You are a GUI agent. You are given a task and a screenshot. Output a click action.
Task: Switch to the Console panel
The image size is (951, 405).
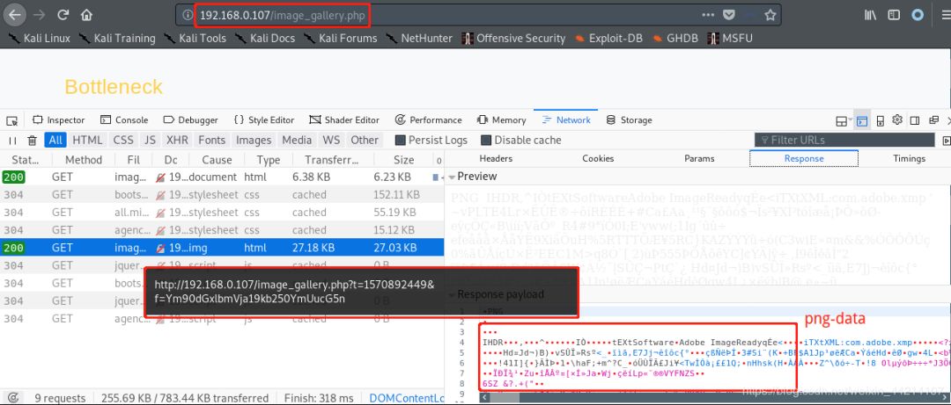point(124,119)
